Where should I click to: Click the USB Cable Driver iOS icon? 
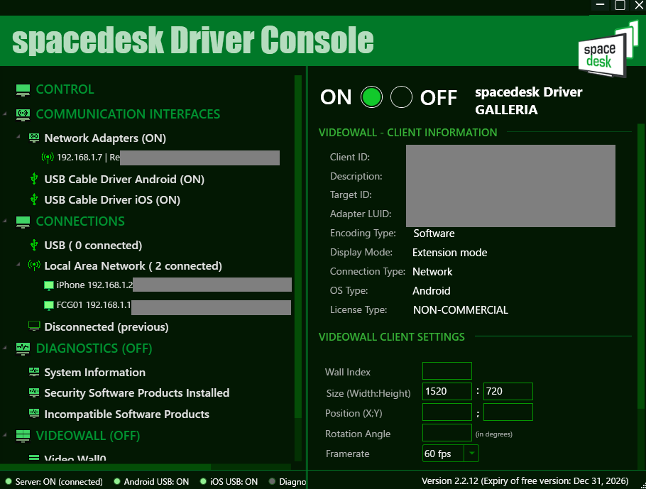point(33,200)
